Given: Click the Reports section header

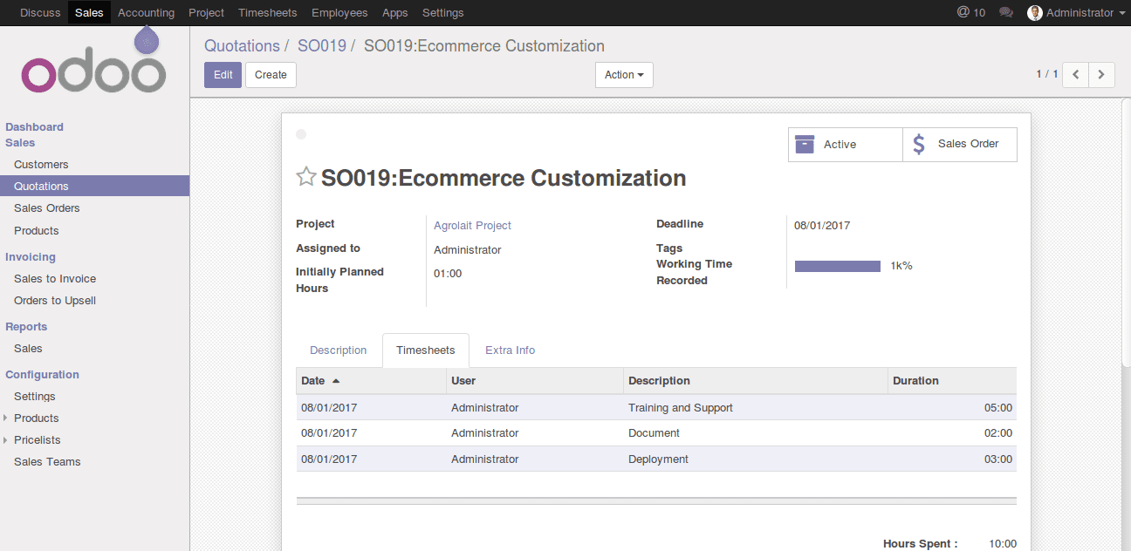Looking at the screenshot, I should pos(26,327).
